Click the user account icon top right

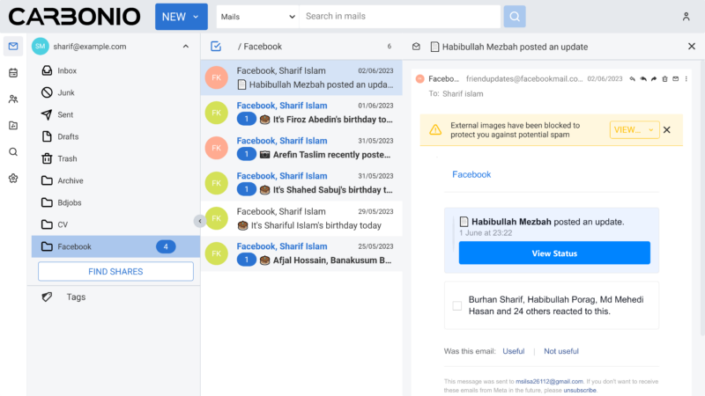pyautogui.click(x=686, y=17)
